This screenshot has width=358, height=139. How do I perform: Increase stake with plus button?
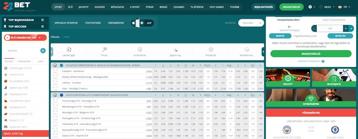[346, 29]
